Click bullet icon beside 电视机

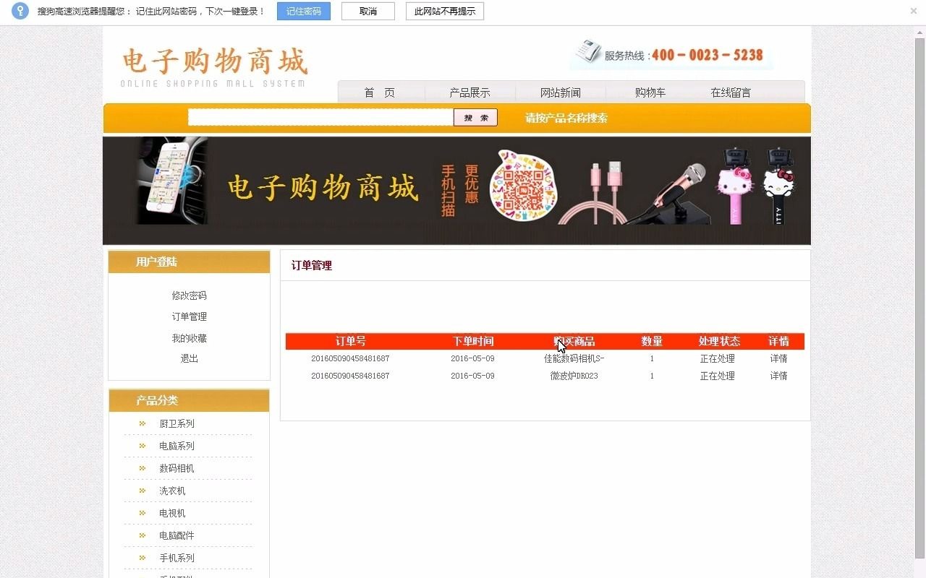pos(143,513)
